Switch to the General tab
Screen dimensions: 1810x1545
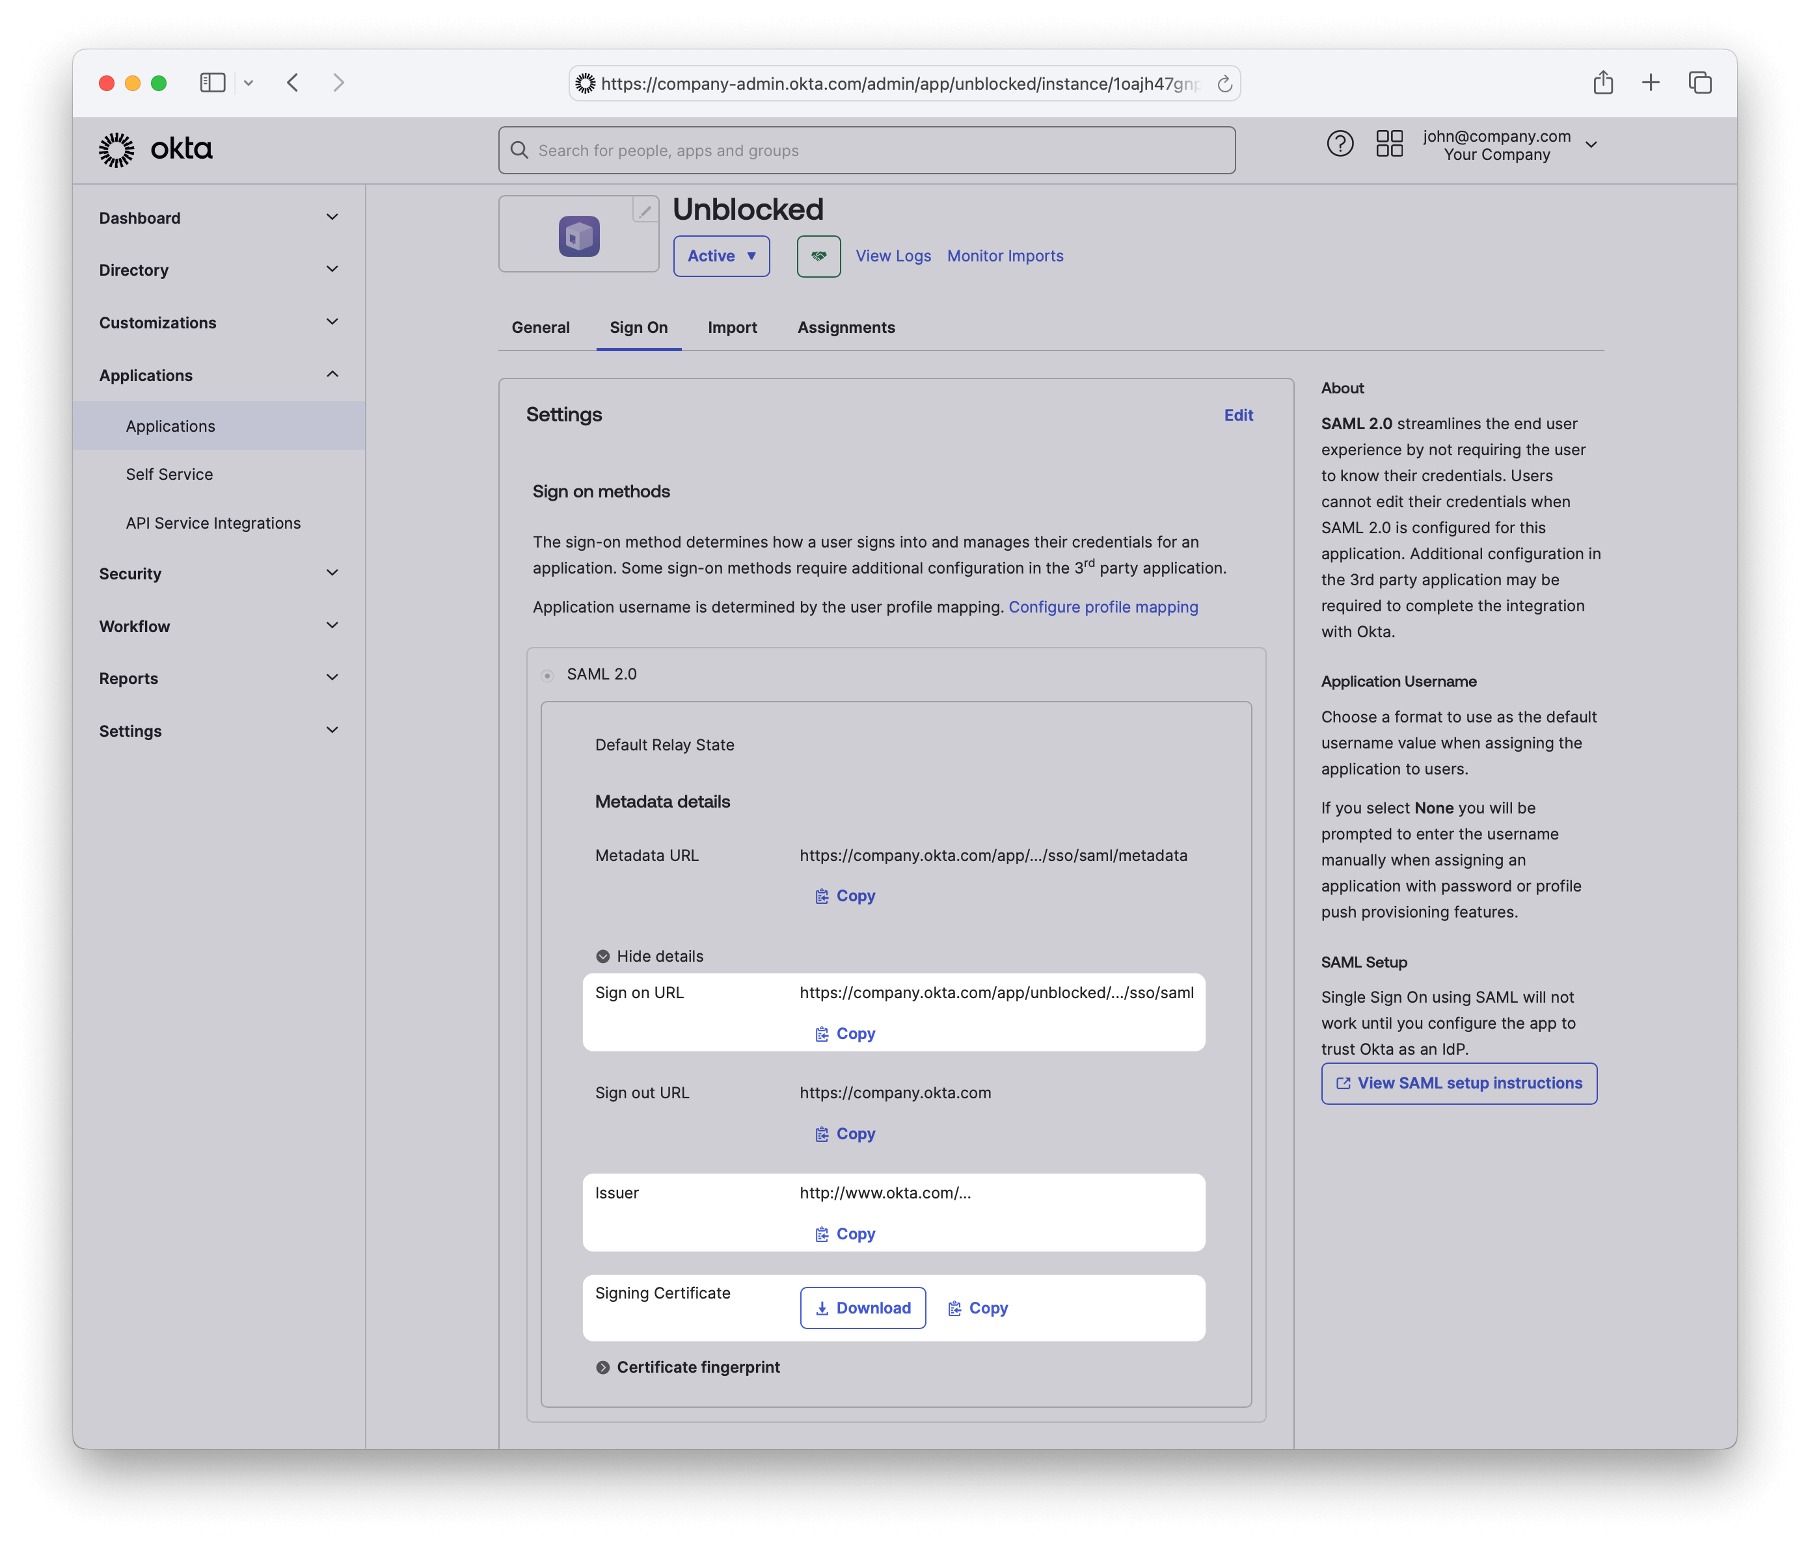(x=540, y=327)
